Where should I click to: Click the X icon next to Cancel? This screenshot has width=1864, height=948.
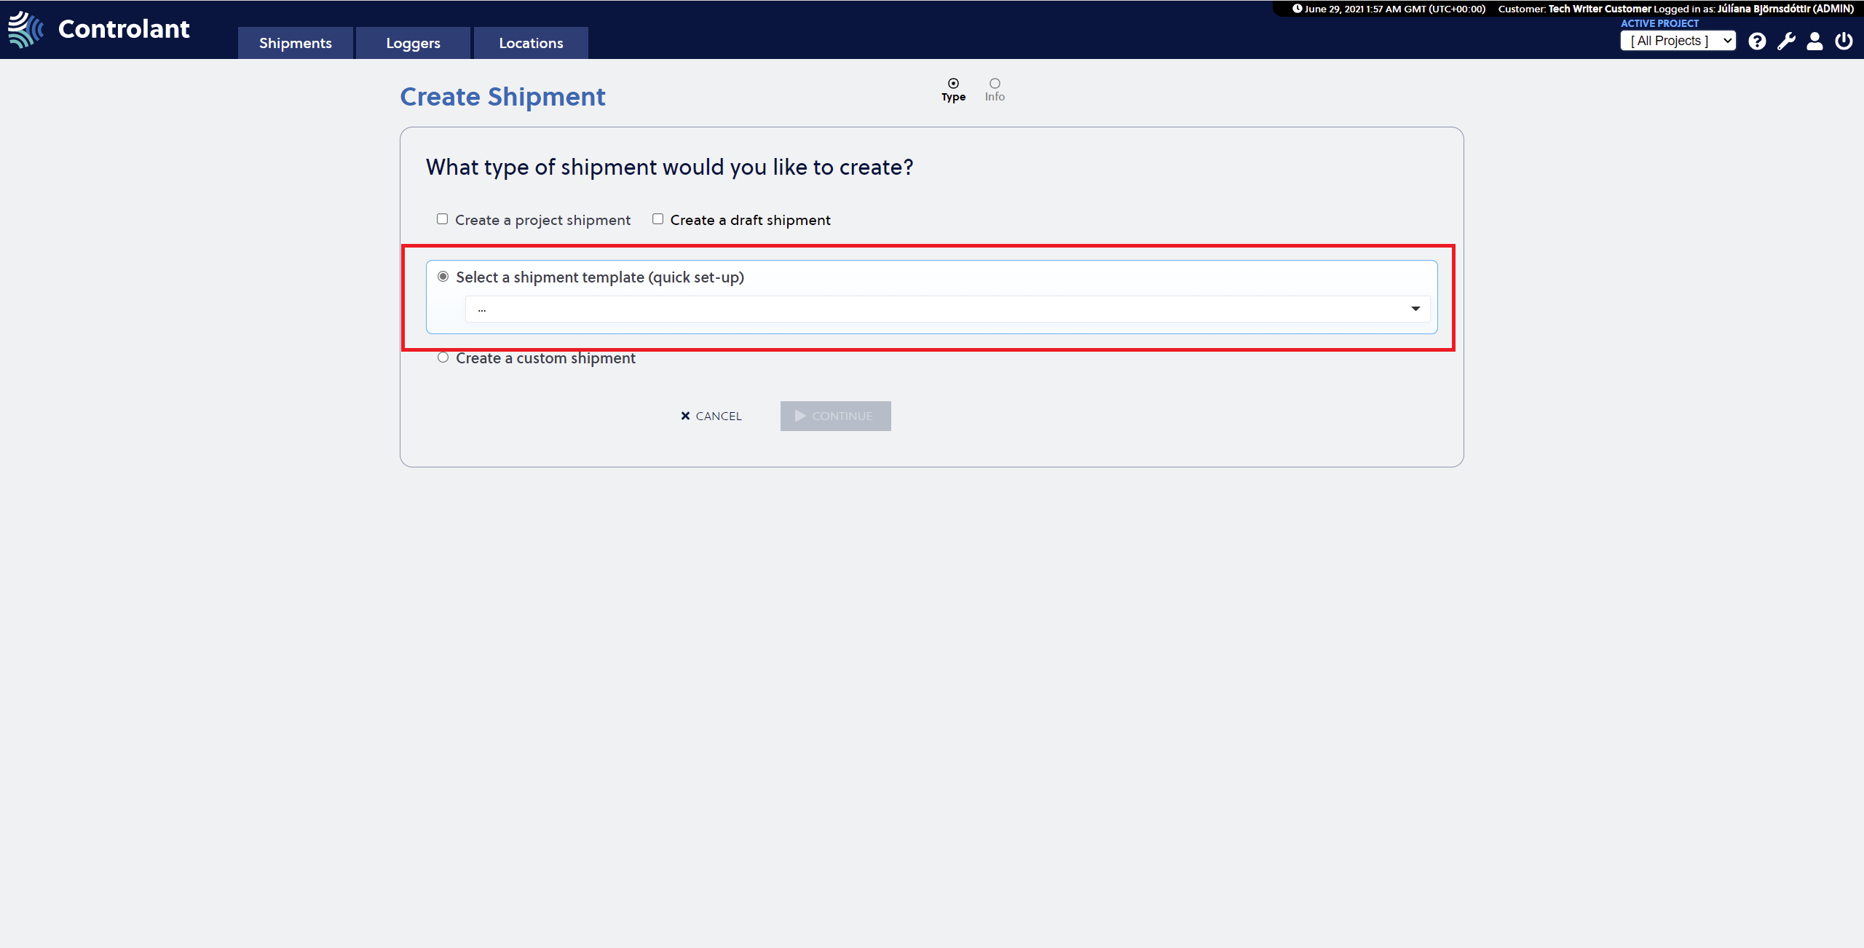pos(685,416)
